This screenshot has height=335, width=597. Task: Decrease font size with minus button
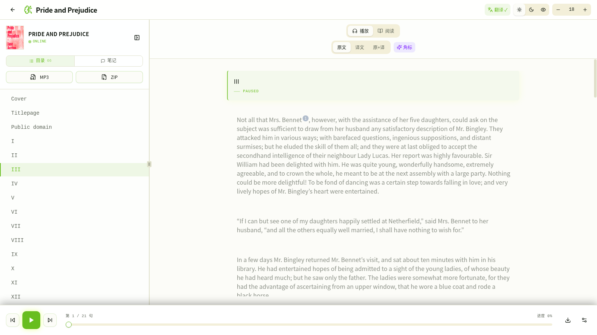click(558, 10)
